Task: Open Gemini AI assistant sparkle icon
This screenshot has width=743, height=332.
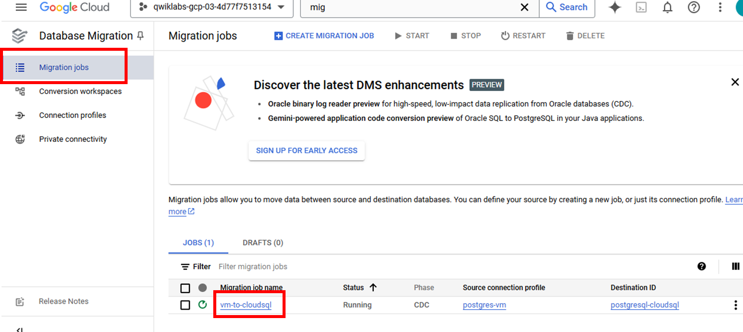Action: [615, 7]
